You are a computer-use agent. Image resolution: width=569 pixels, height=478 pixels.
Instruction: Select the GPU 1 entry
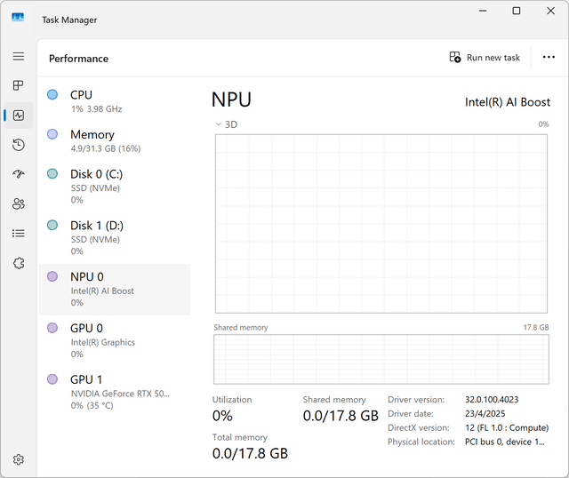pyautogui.click(x=115, y=392)
